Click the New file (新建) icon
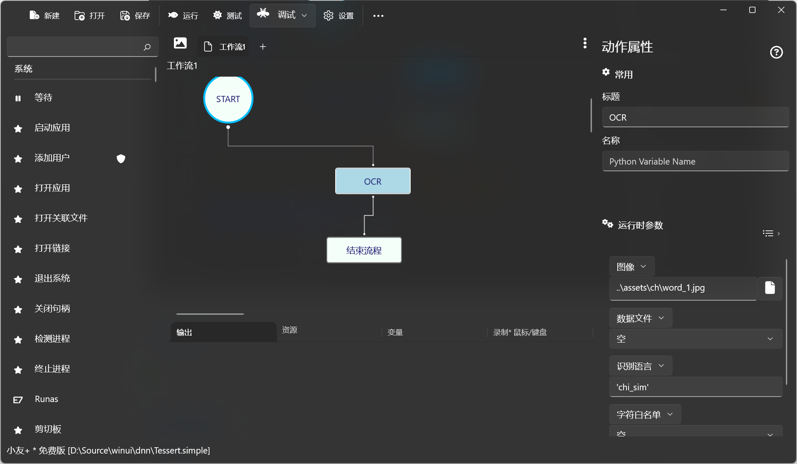 (34, 15)
